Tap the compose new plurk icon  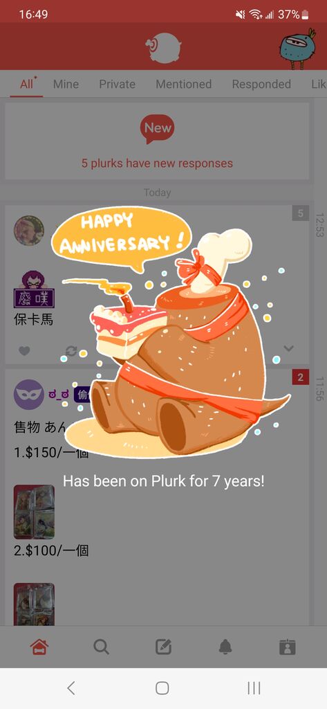163,647
